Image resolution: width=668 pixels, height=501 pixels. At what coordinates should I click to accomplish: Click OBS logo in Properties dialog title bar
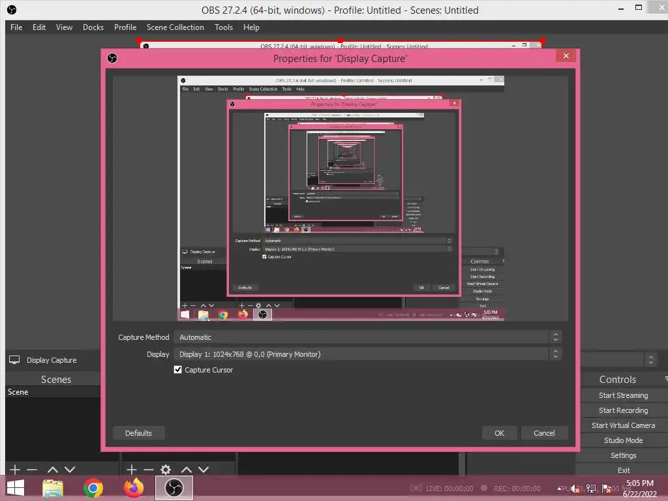[112, 58]
